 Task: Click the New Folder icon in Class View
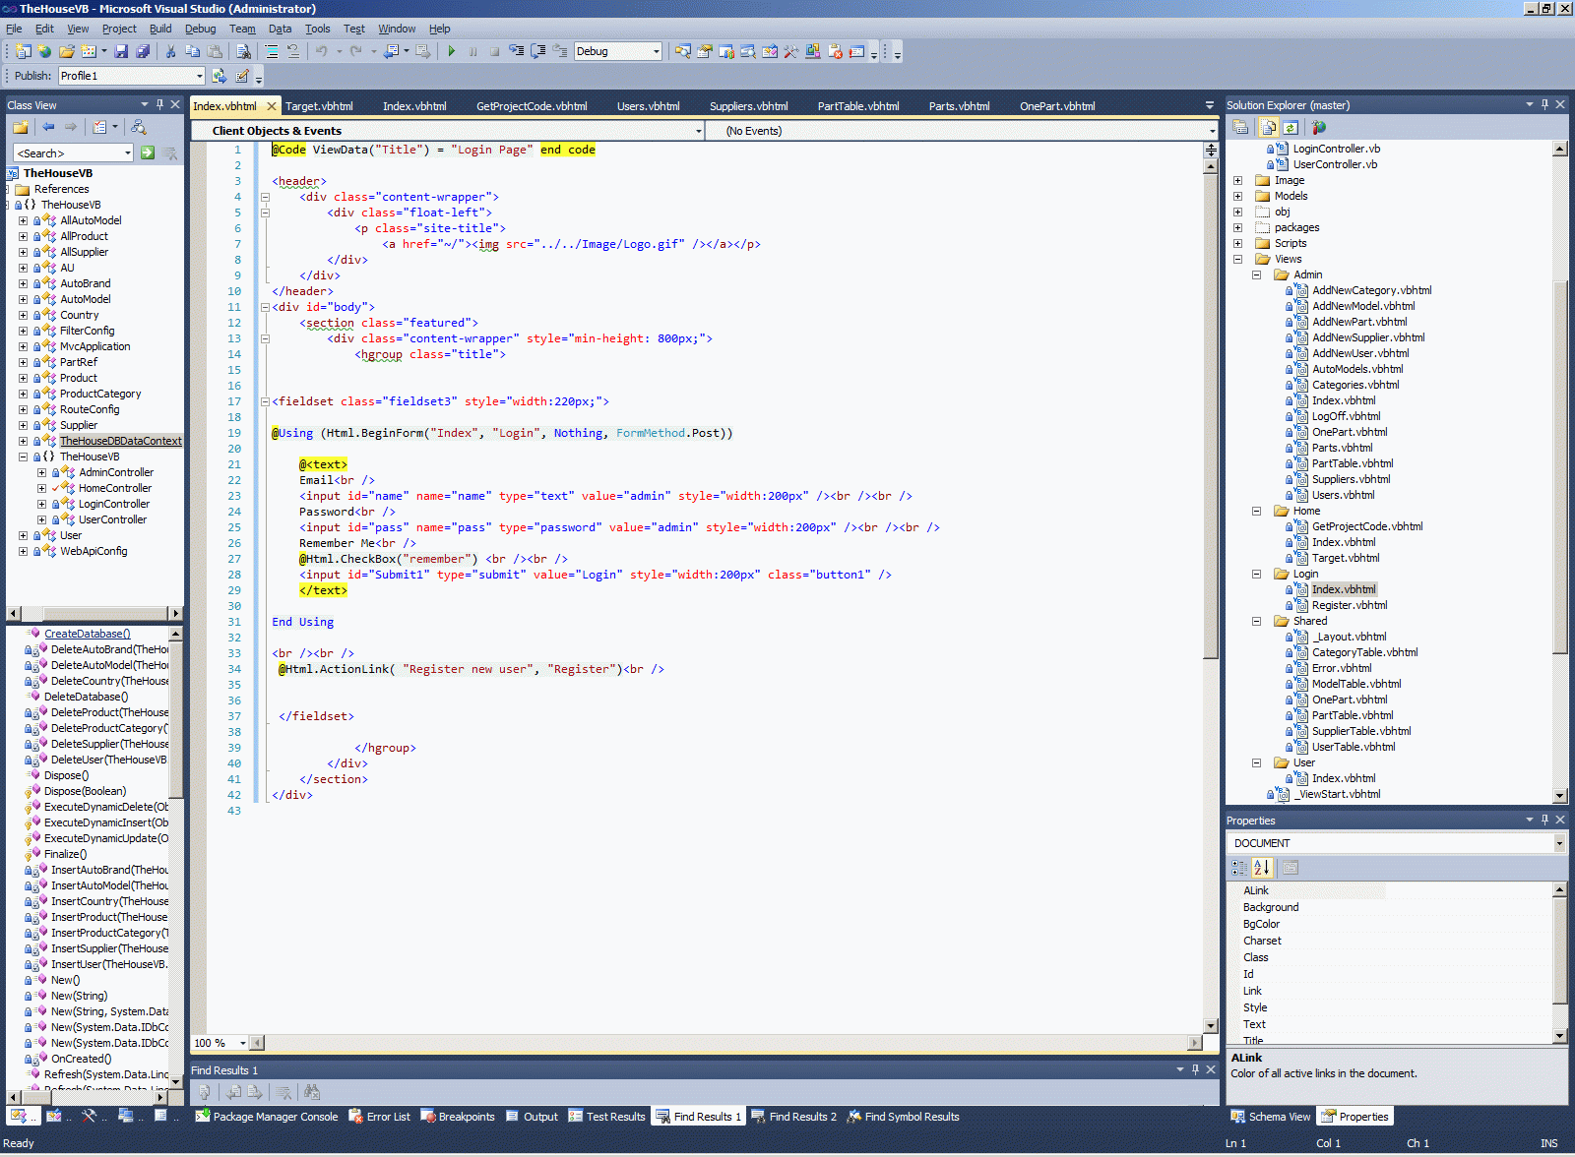tap(20, 127)
